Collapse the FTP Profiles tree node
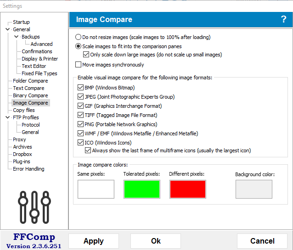The height and width of the screenshot is (250, 293). coord(8,117)
